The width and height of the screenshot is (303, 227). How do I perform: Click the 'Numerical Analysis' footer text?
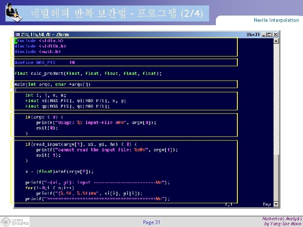click(282, 219)
